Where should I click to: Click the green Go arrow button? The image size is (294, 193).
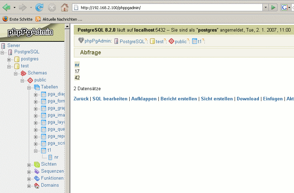click(x=274, y=7)
